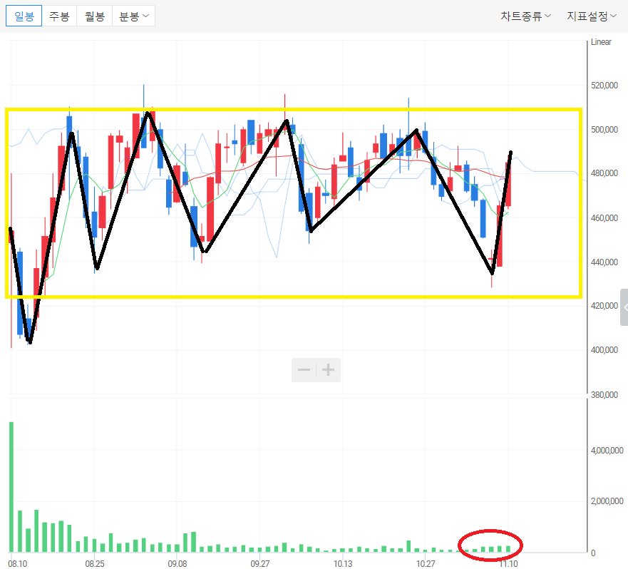
Task: Click the 500,000 price axis label
Action: (x=604, y=130)
